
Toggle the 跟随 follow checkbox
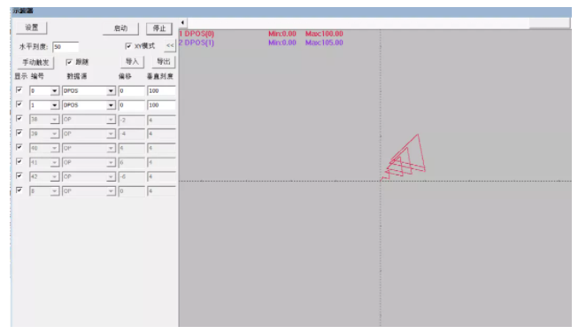click(69, 62)
